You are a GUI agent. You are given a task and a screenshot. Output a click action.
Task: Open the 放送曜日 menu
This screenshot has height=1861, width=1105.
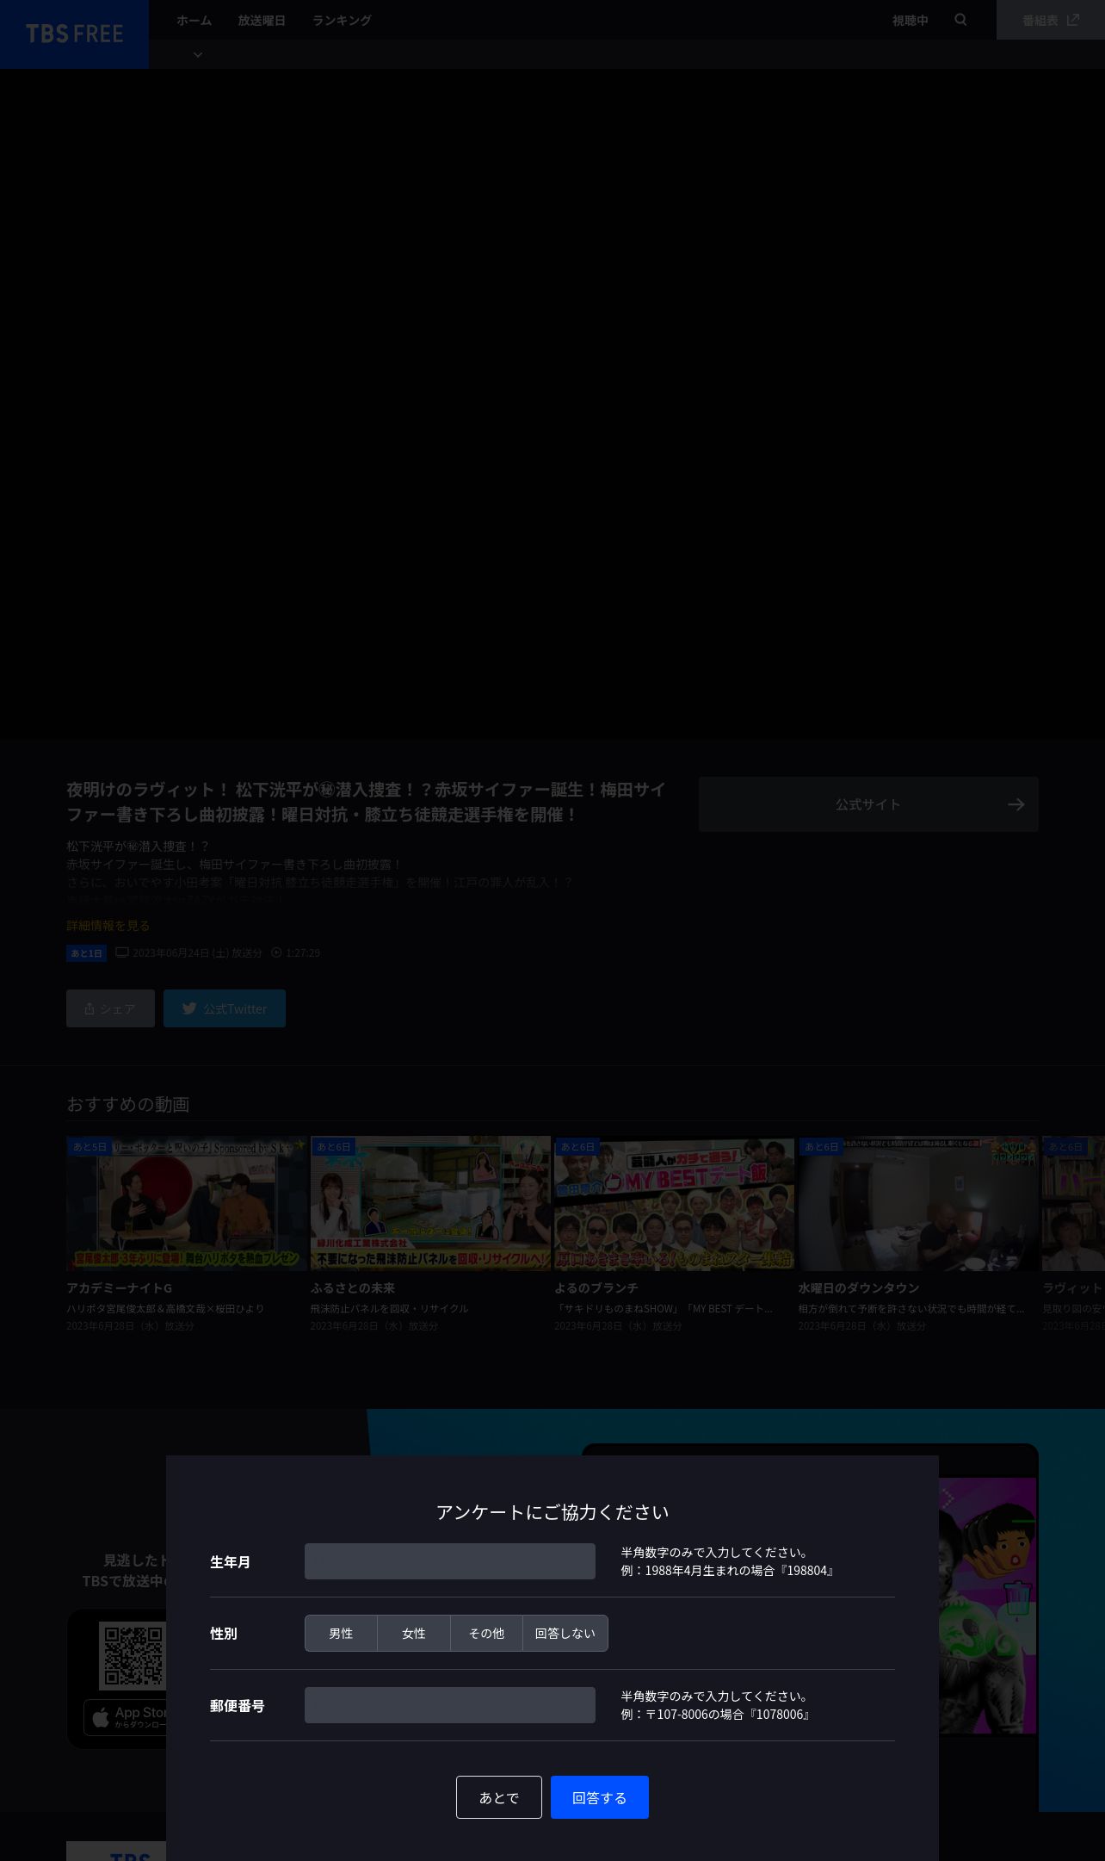tap(262, 20)
